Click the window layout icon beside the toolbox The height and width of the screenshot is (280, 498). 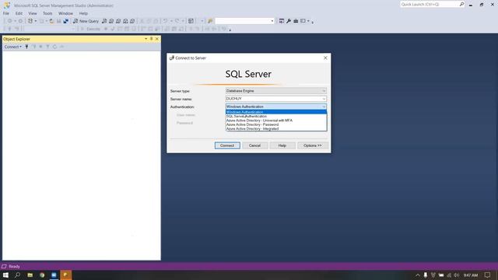[303, 21]
